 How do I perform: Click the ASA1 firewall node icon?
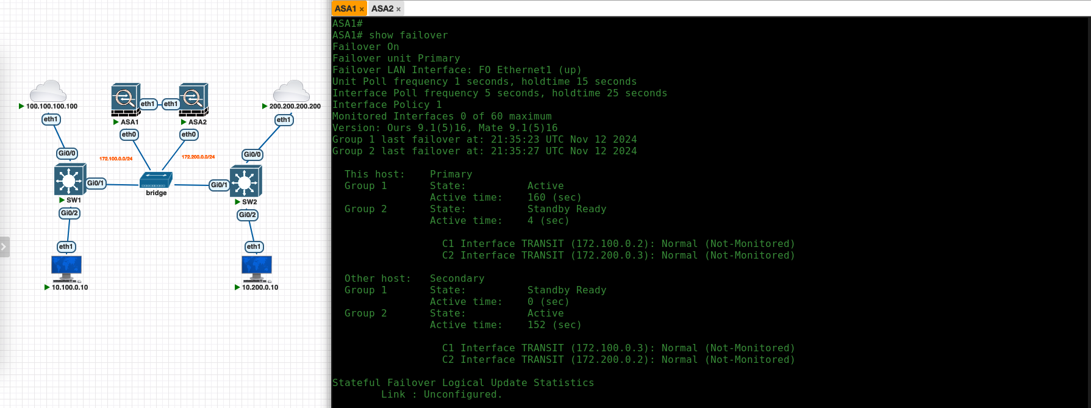coord(126,99)
